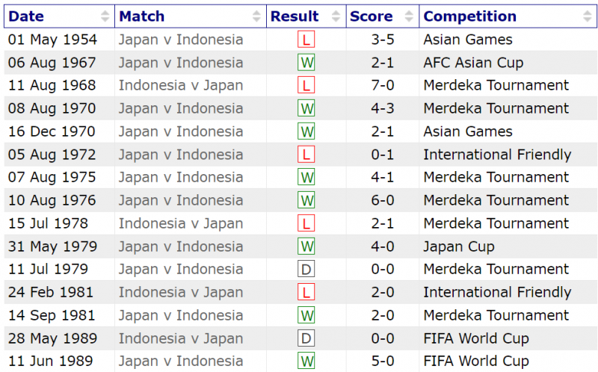Sort table by Date column arrows
This screenshot has height=372, width=598.
pyautogui.click(x=105, y=16)
